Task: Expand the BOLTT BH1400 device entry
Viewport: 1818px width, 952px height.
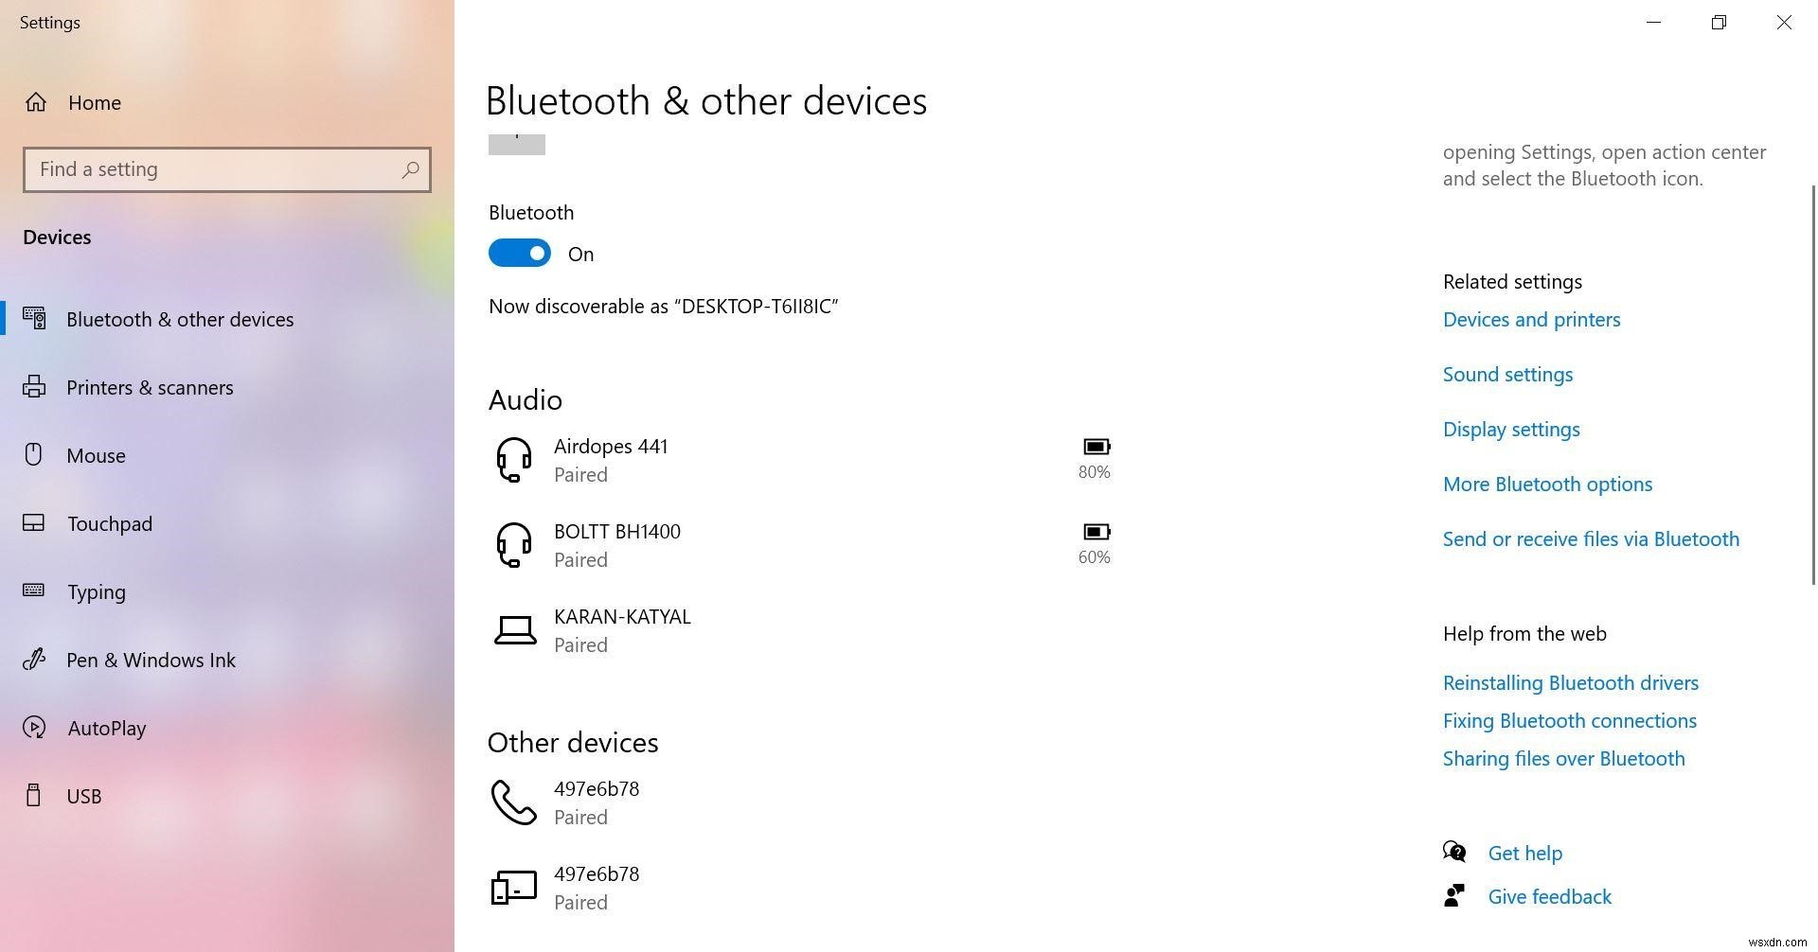Action: tap(617, 544)
